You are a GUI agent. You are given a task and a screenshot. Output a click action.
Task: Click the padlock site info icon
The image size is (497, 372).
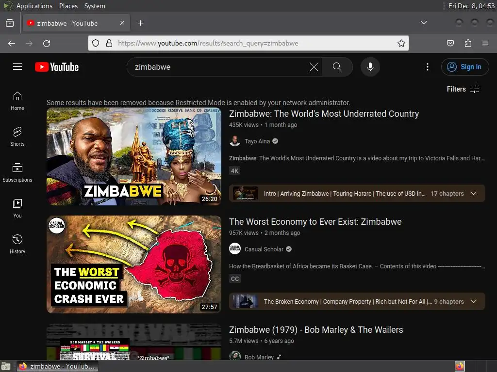click(109, 43)
